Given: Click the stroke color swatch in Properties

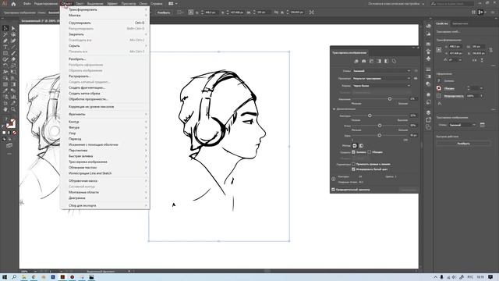Looking at the screenshot, I should click(x=439, y=88).
